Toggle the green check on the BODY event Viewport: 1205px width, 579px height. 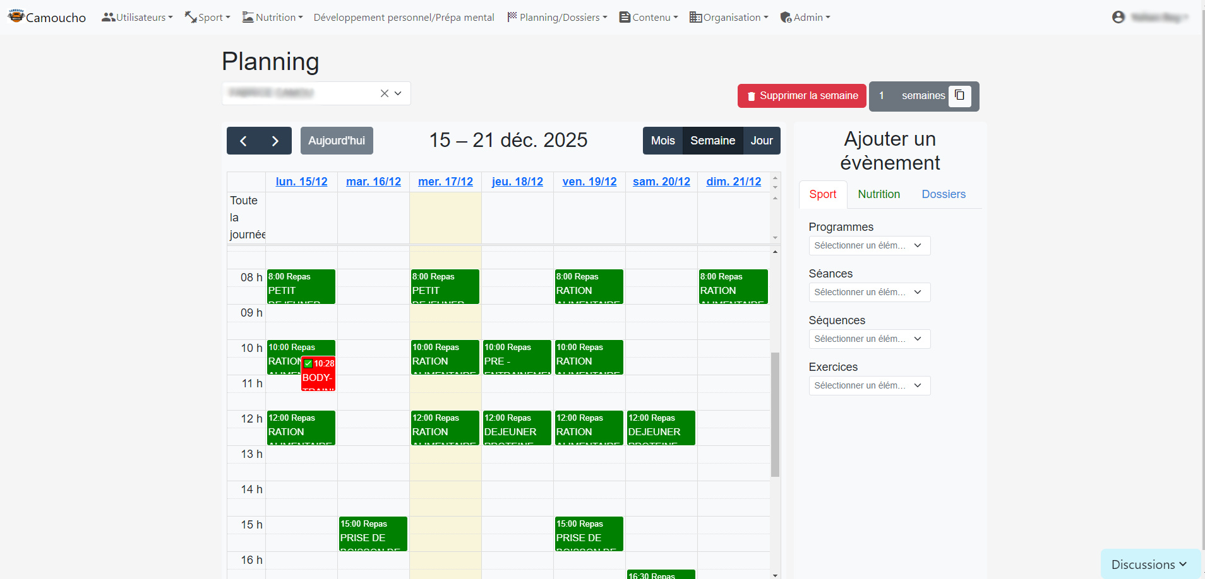click(x=308, y=363)
